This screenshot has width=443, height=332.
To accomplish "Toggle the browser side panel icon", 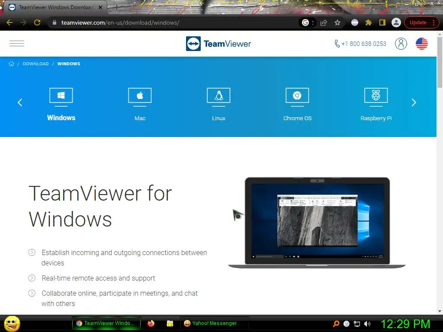I will [382, 22].
